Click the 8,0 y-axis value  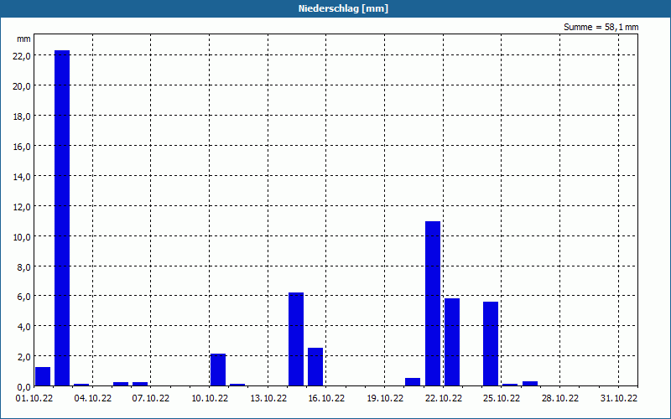point(24,266)
